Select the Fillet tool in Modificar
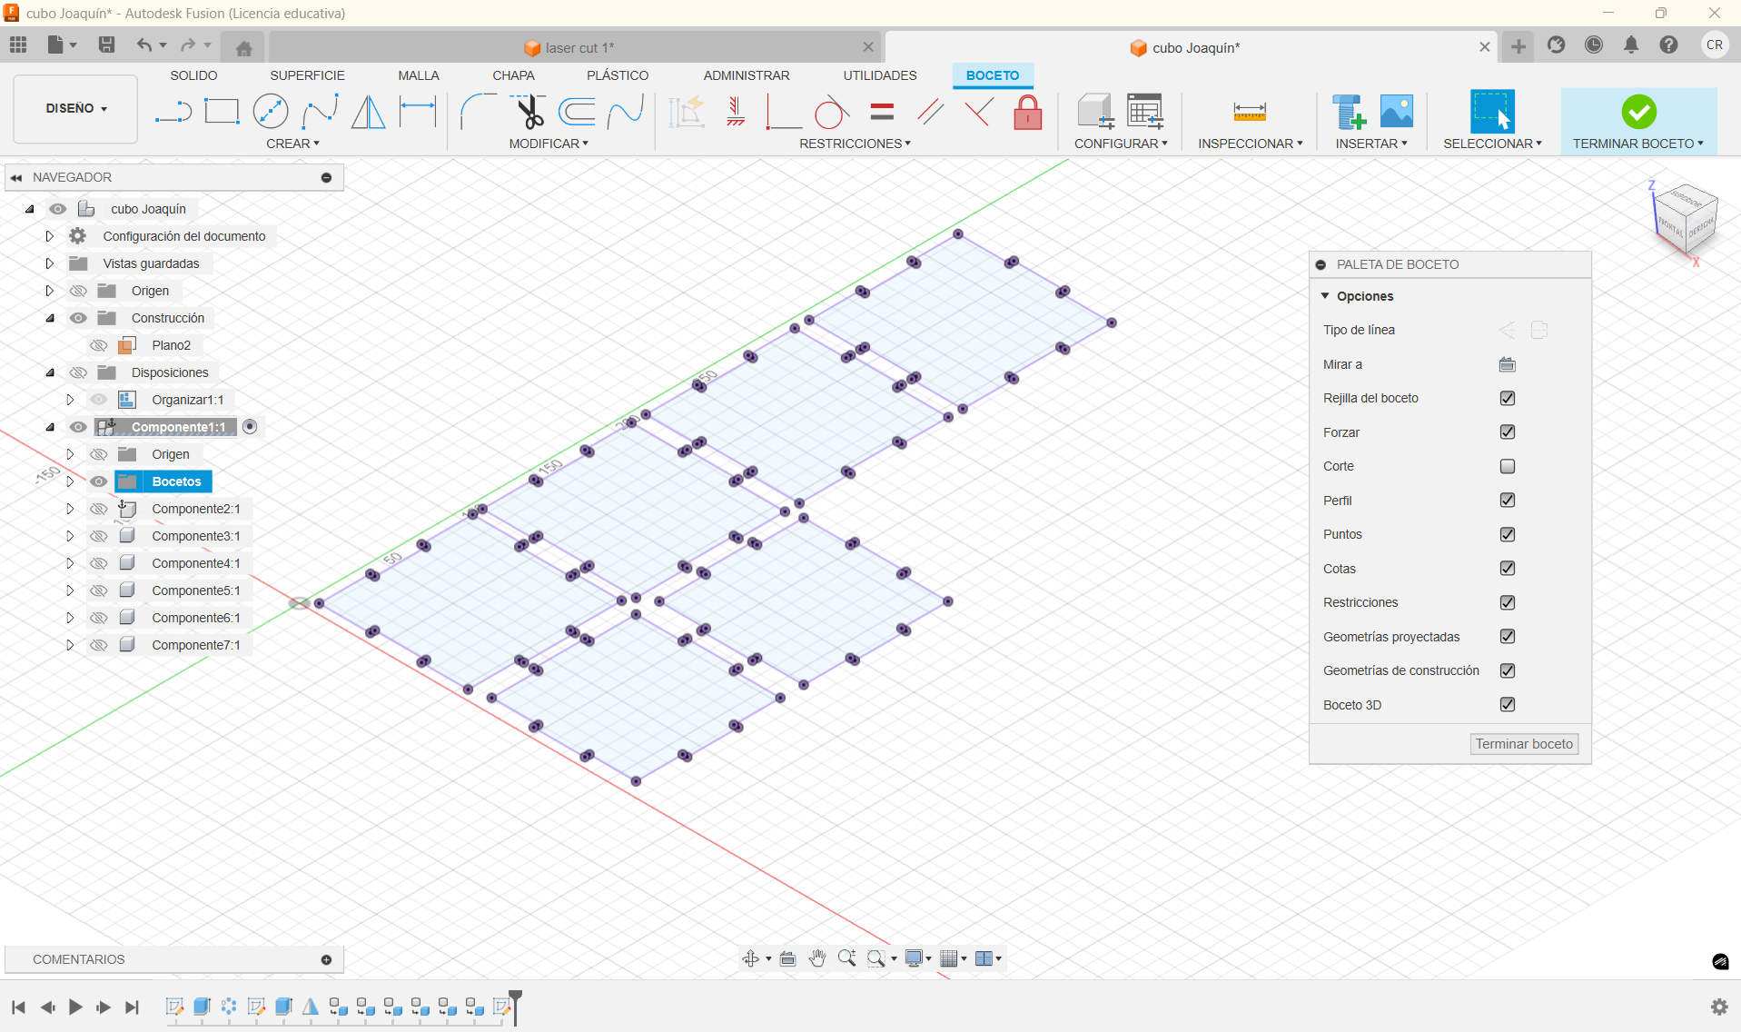The height and width of the screenshot is (1032, 1741). click(x=478, y=112)
